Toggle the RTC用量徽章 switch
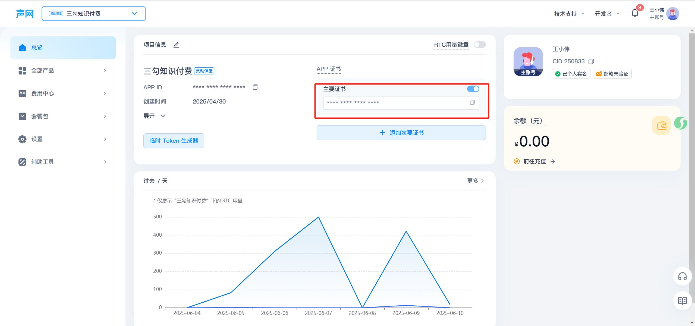695x326 pixels. click(x=479, y=45)
